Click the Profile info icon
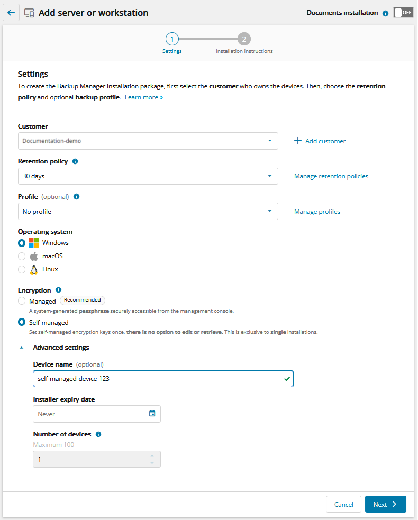Image resolution: width=418 pixels, height=520 pixels. pos(76,197)
